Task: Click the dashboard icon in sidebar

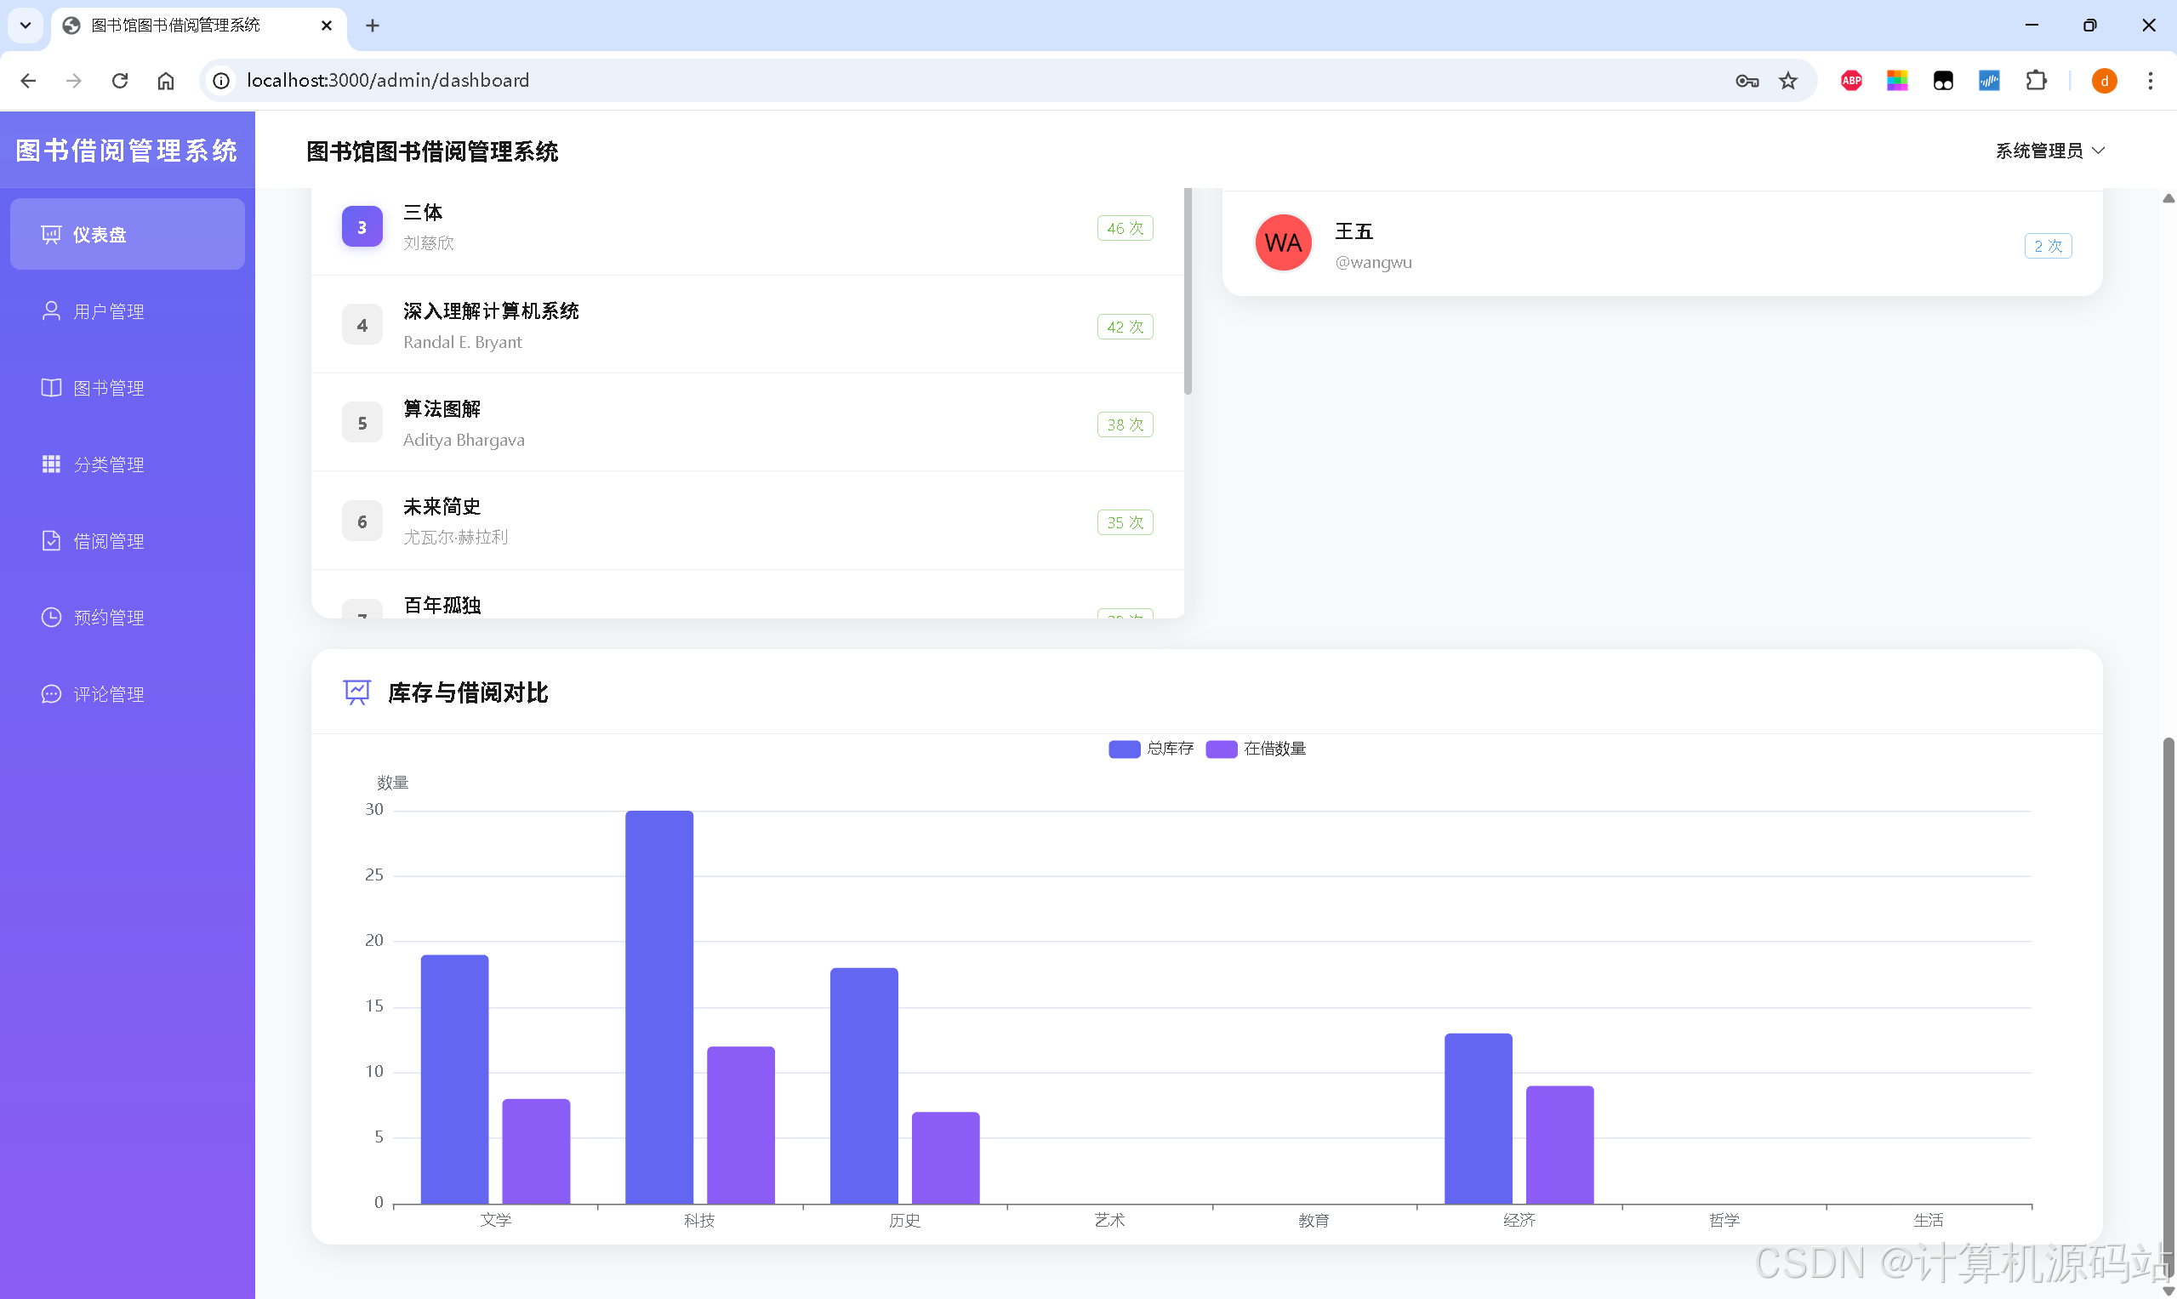Action: (x=51, y=235)
